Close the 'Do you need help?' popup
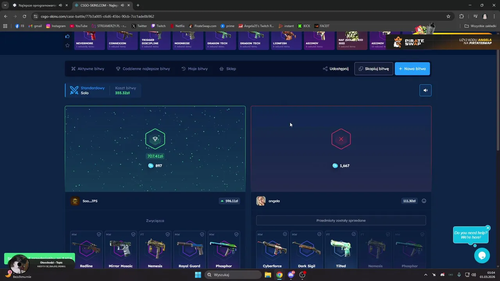This screenshot has width=500, height=281. 488,228
